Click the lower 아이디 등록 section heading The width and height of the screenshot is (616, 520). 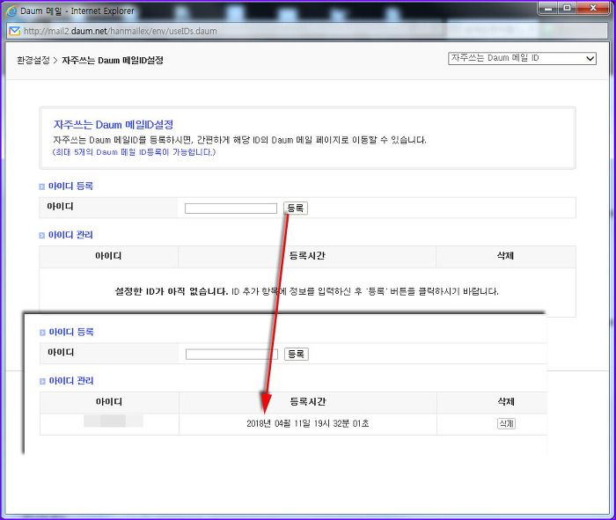coord(71,332)
